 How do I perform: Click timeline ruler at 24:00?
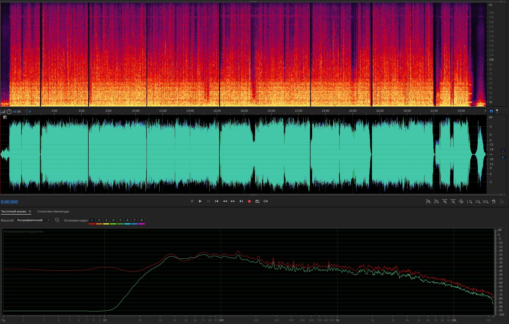[325, 111]
